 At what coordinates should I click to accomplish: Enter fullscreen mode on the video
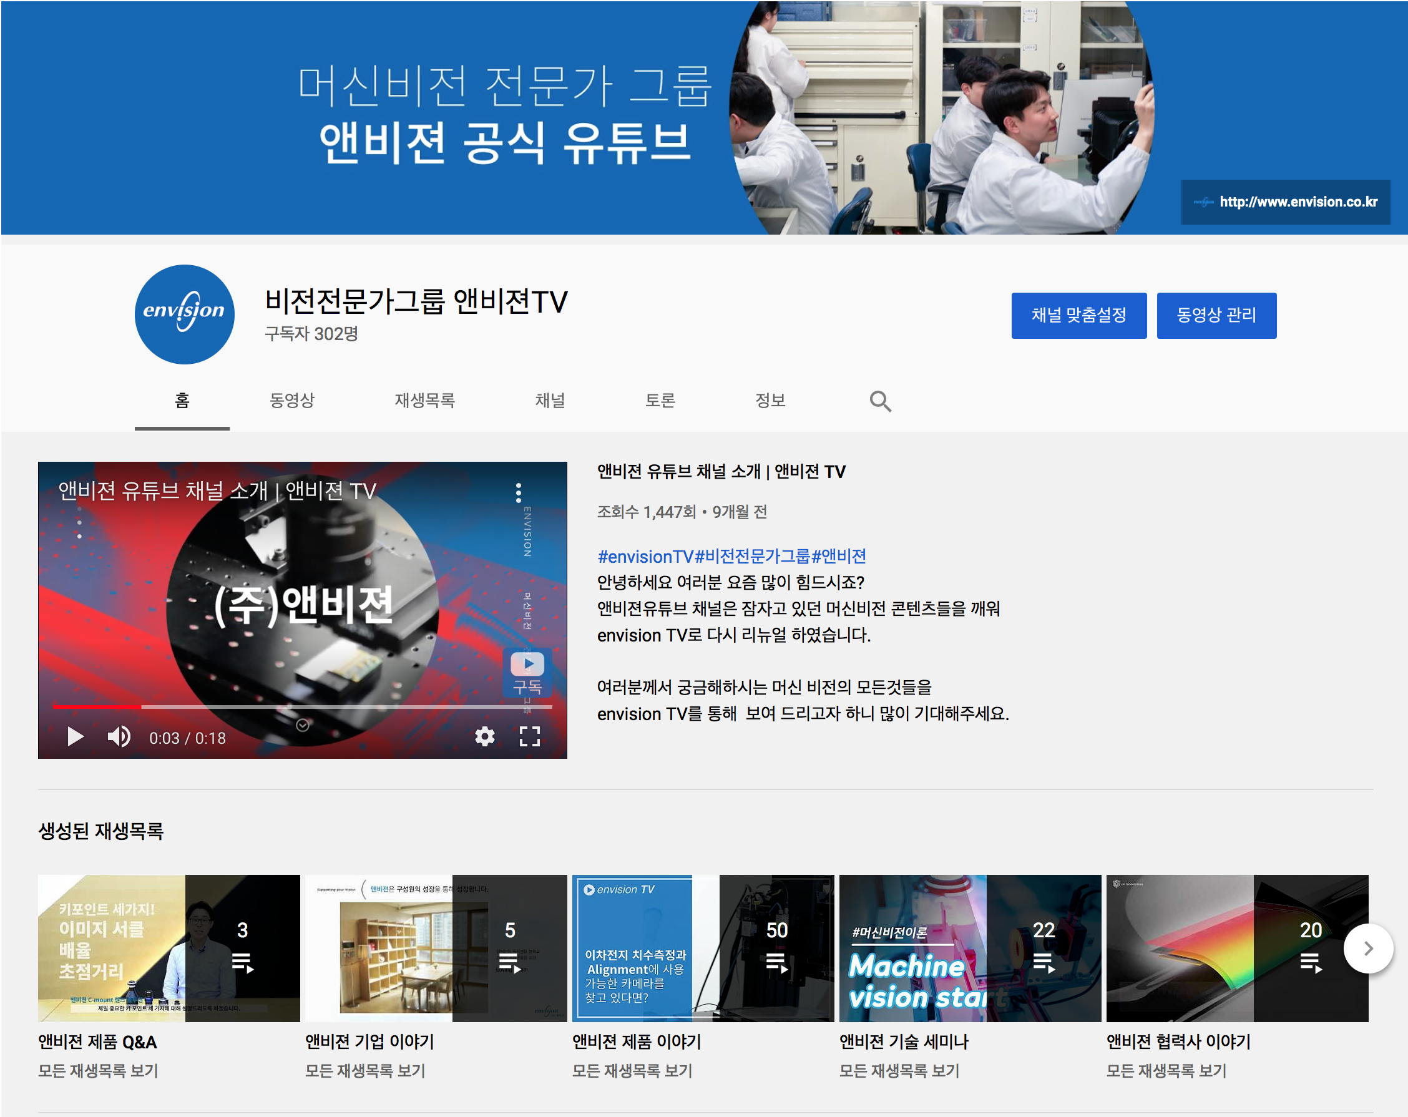point(530,736)
